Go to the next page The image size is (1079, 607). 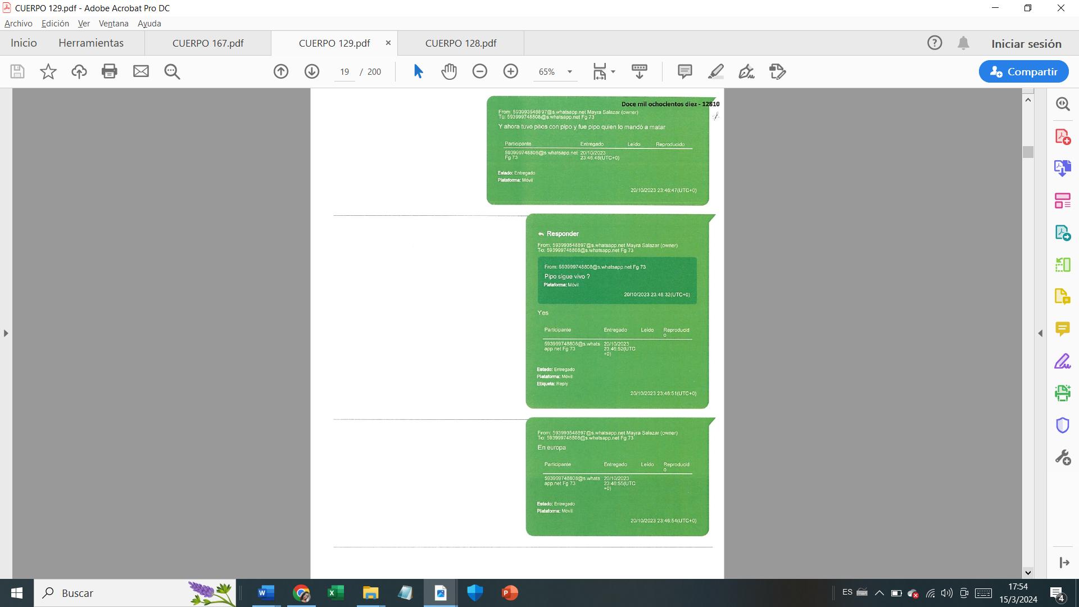click(x=312, y=71)
